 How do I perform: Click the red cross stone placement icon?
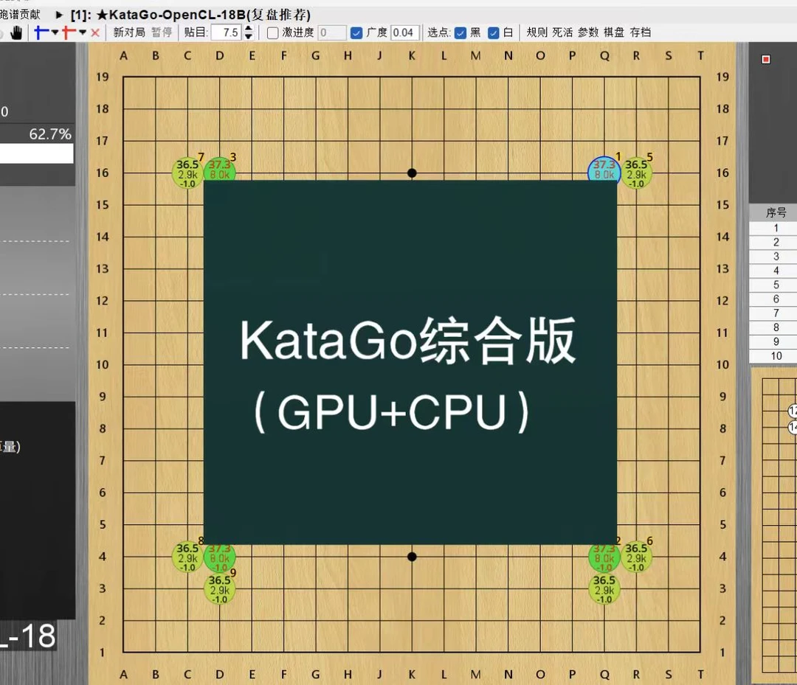click(65, 32)
